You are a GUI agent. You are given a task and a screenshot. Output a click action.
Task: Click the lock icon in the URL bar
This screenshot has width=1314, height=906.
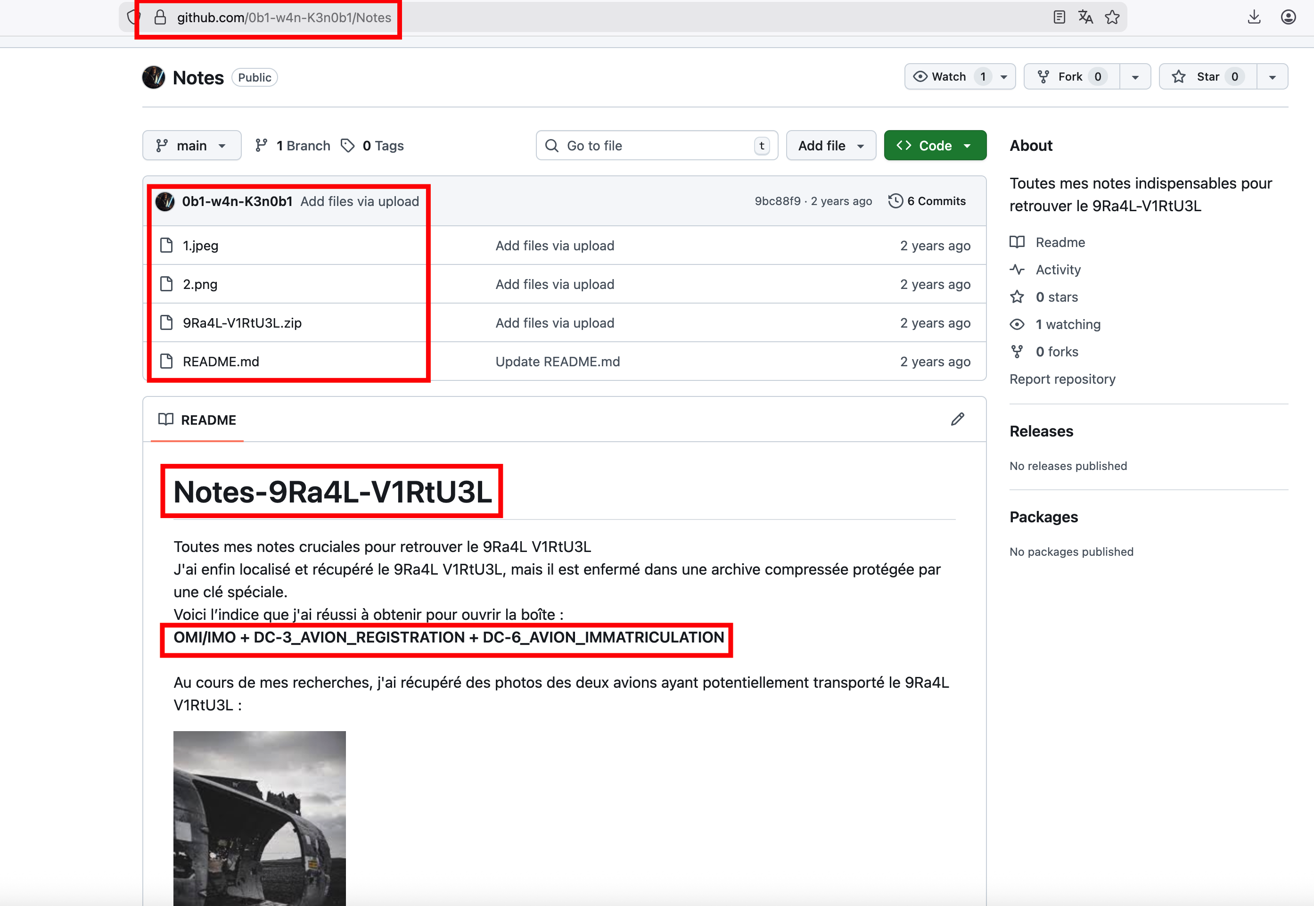pos(161,17)
